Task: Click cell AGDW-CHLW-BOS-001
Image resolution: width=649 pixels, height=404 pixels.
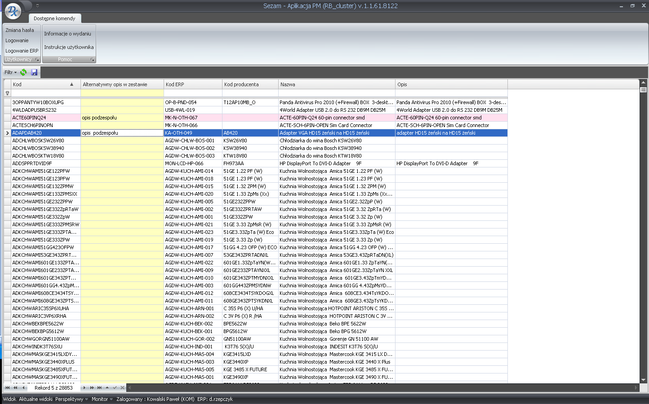Action: (193, 141)
